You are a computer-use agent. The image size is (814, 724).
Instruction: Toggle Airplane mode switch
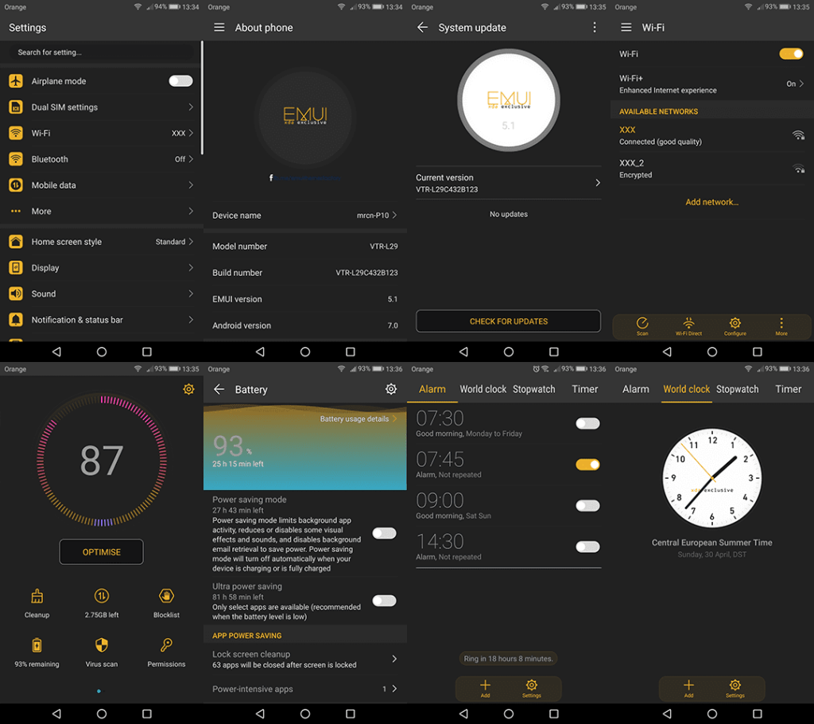(180, 81)
